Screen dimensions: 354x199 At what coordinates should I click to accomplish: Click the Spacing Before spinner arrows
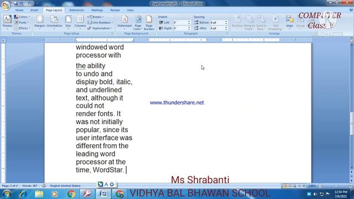coord(226,23)
